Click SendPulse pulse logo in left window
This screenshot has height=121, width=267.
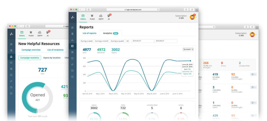11,34
